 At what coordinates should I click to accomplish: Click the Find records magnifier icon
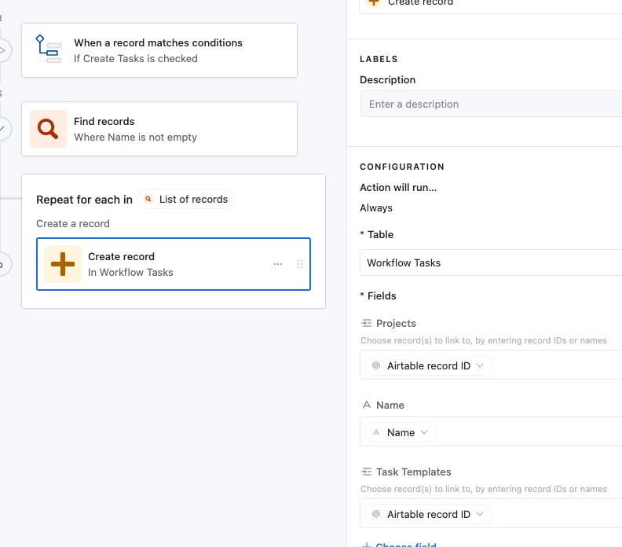pyautogui.click(x=49, y=129)
